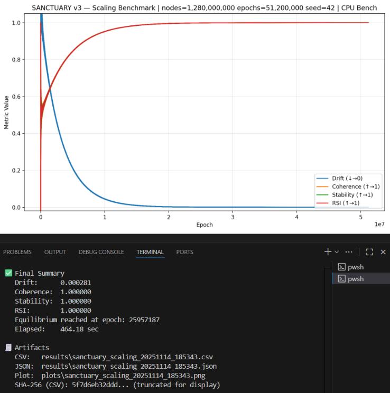
Task: Create a new terminal with plus icon
Action: coord(328,252)
